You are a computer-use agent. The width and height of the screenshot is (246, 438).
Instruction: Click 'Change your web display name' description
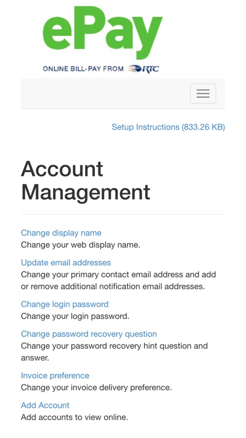(80, 245)
